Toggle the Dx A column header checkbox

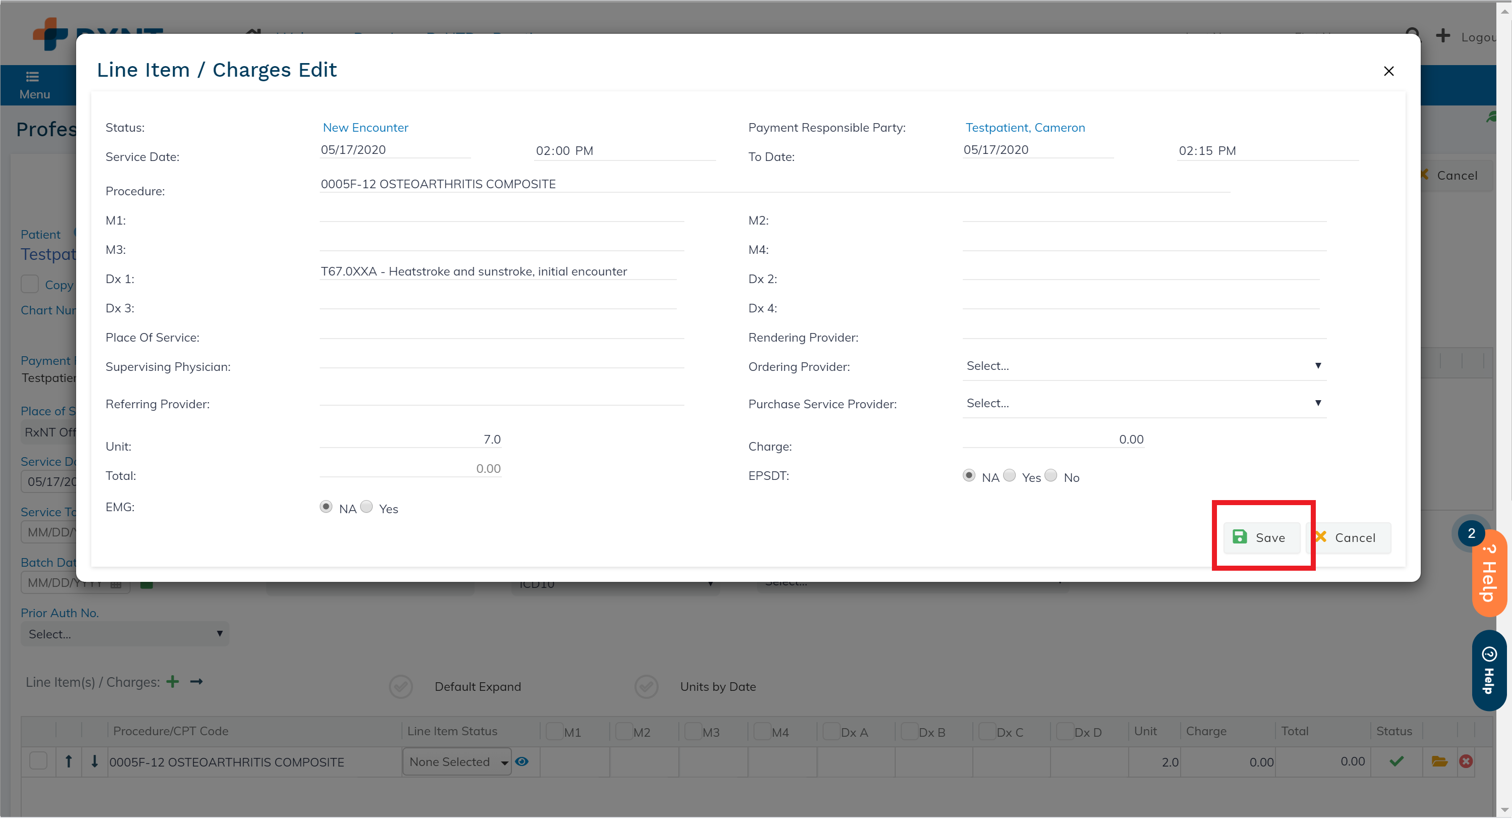(x=831, y=731)
